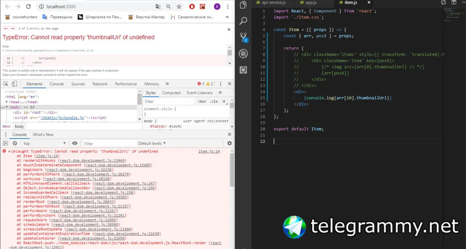The image size is (466, 249).
Task: Show more Styles pane tabs
Action: [x=220, y=93]
